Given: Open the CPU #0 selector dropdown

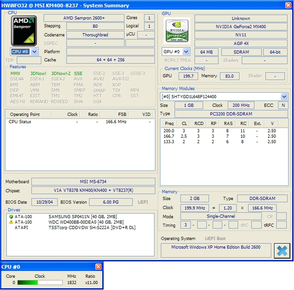Looking at the screenshot, I should (35, 52).
